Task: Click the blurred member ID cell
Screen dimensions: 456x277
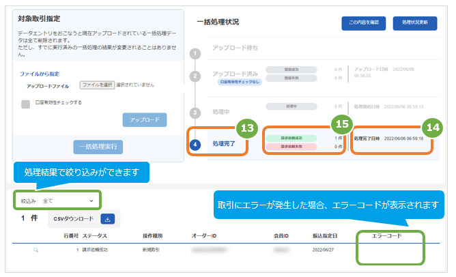Action: [281, 250]
